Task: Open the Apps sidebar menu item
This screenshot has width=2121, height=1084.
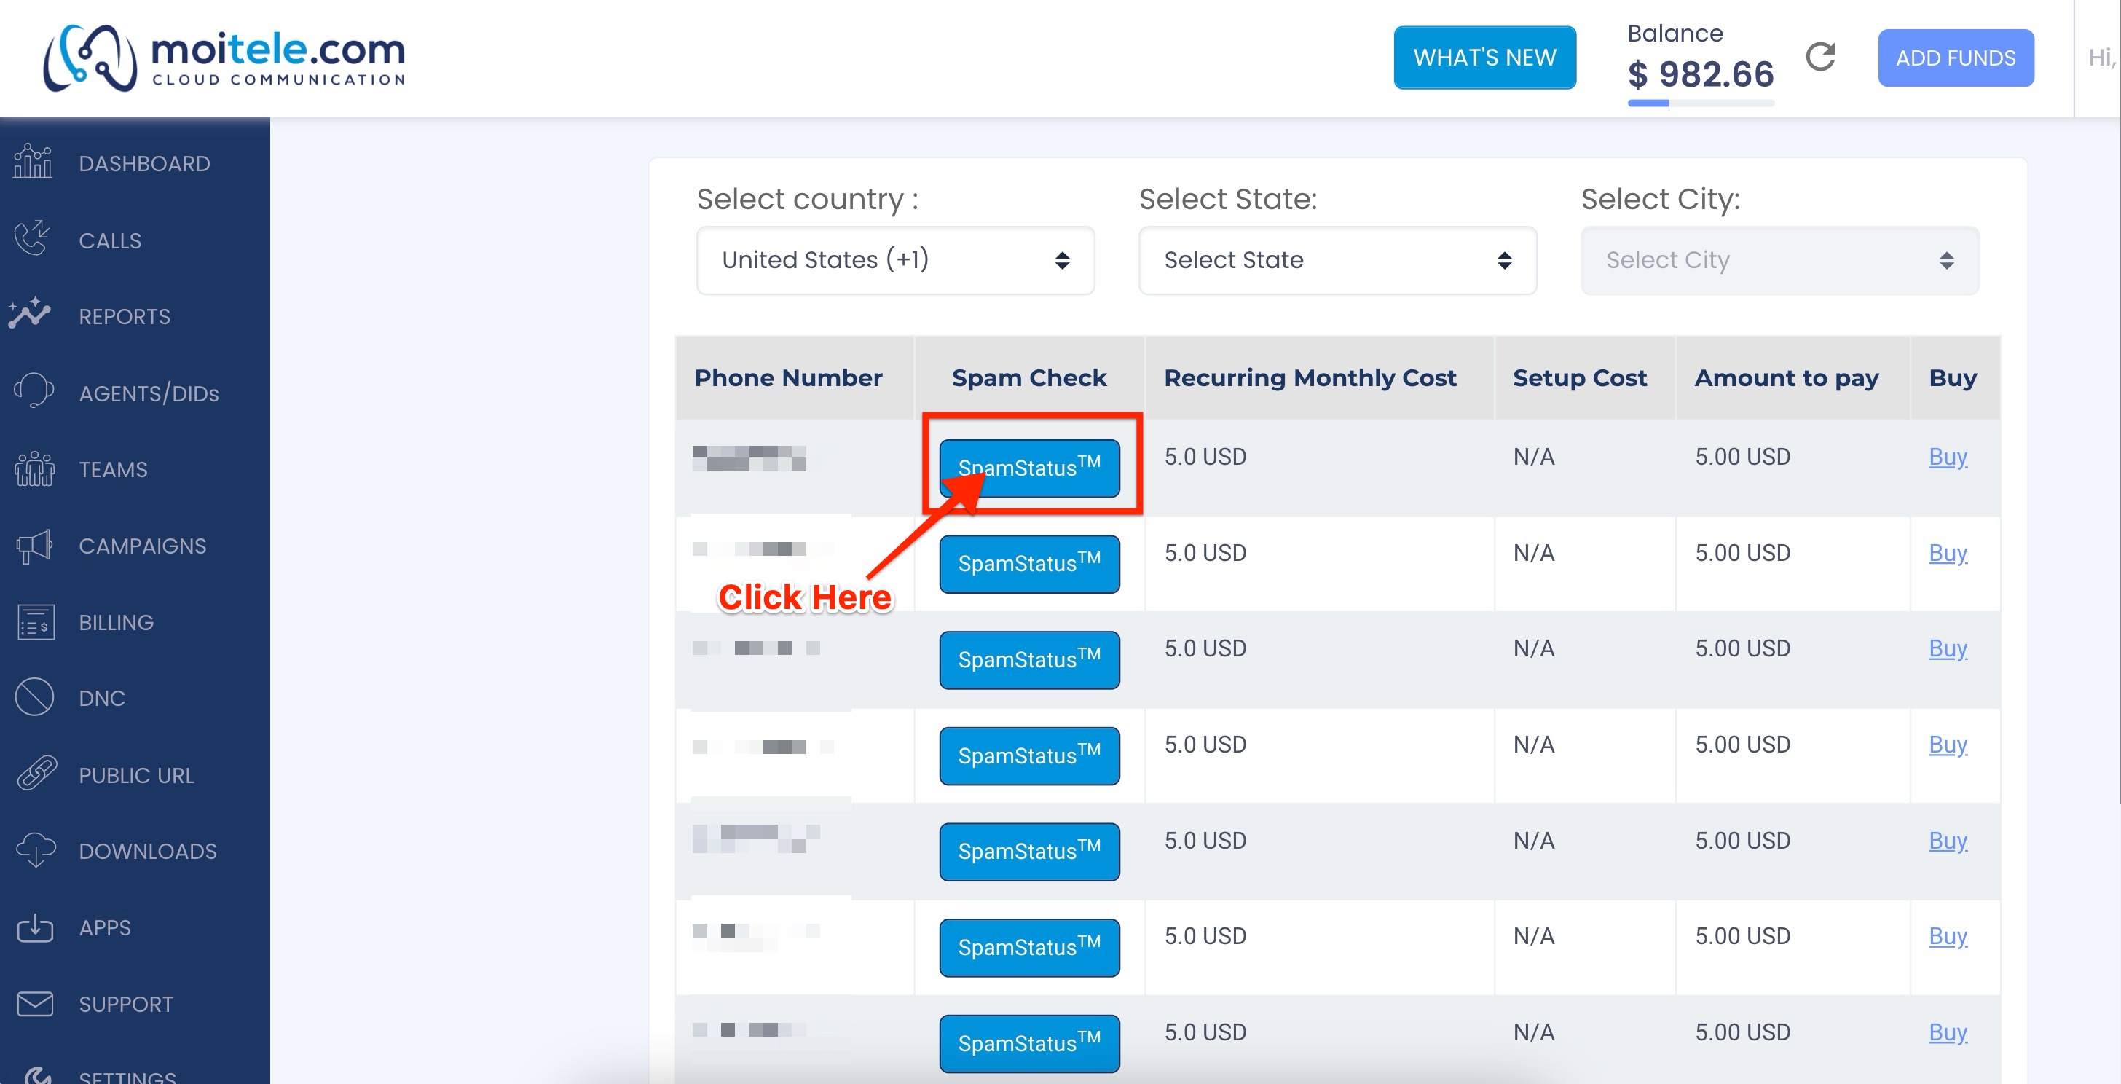Action: click(x=105, y=927)
